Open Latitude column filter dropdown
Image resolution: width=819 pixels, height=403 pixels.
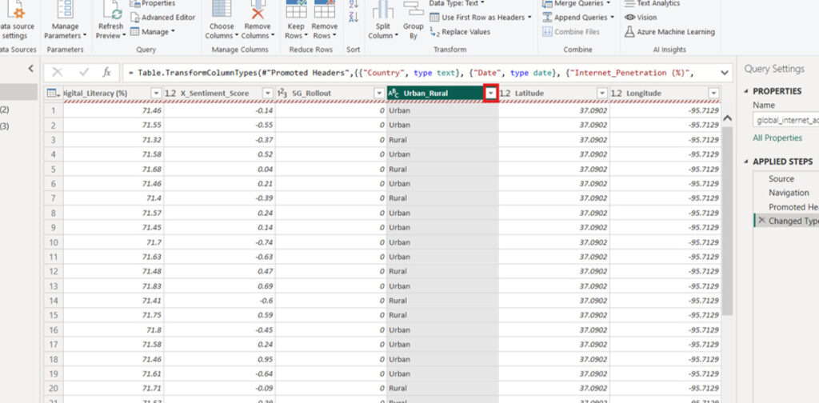pyautogui.click(x=602, y=93)
